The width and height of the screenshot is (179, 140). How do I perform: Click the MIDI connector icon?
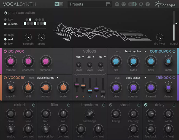(x=124, y=4)
